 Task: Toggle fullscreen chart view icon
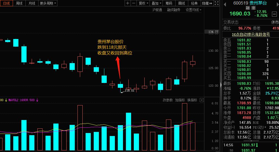coord(216,3)
